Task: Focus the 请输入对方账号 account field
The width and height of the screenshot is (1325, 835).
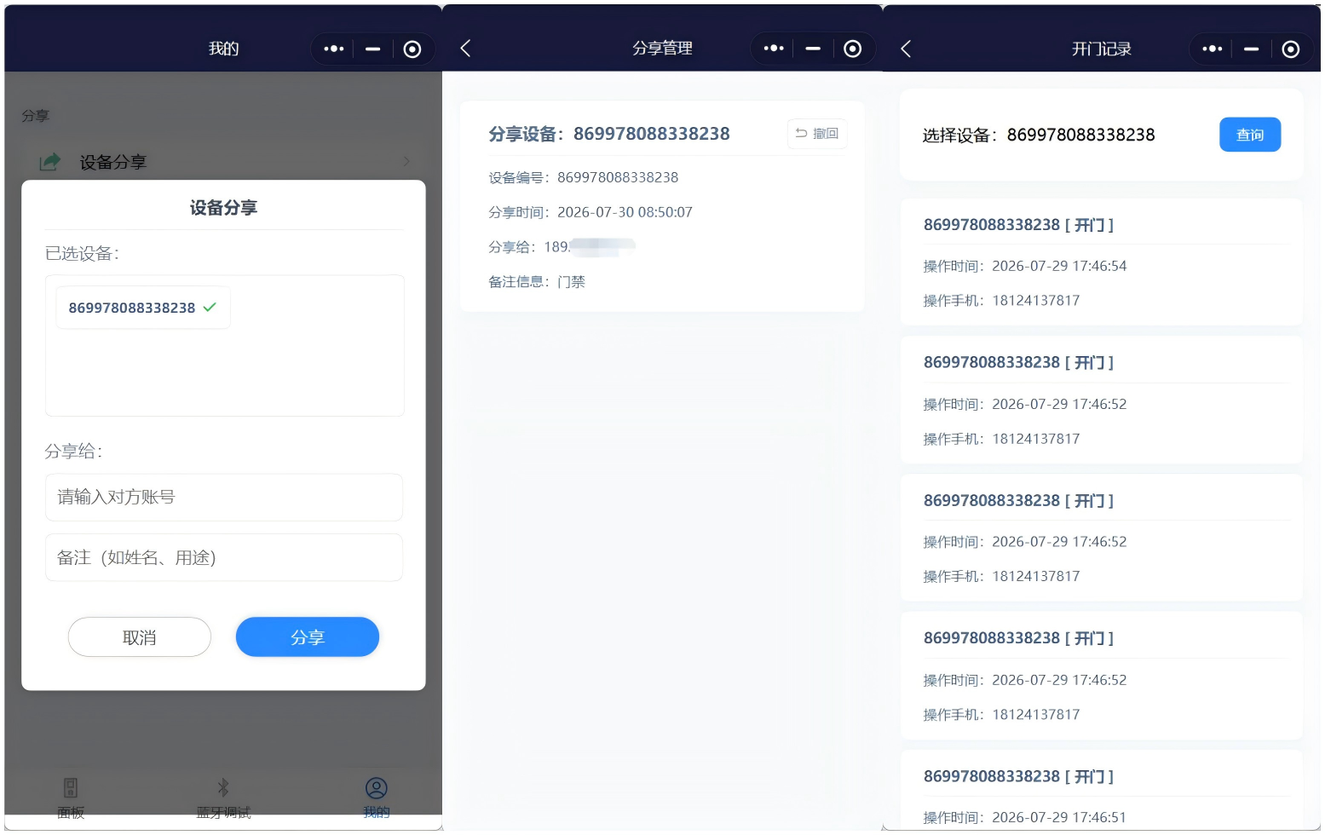Action: pos(224,497)
